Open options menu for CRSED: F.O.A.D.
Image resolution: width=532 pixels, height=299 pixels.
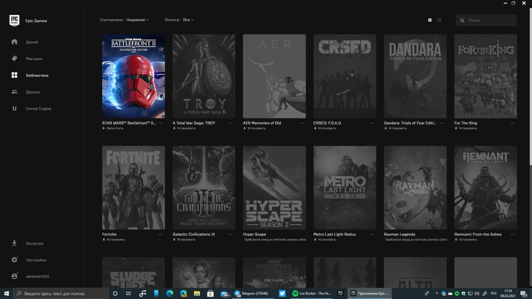coord(372,123)
